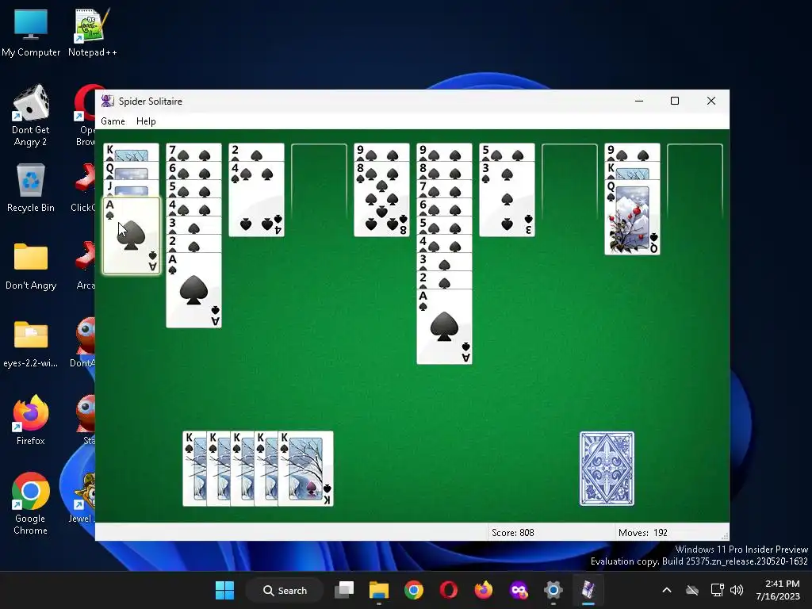This screenshot has width=812, height=609.
Task: Select the 6 of spades in second column
Action: click(193, 170)
